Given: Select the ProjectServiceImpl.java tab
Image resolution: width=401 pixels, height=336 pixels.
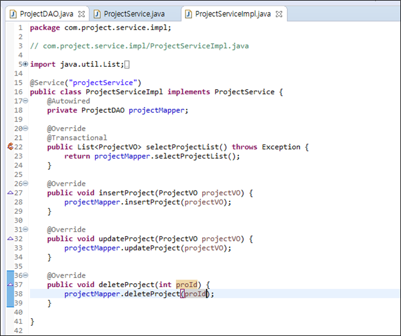Looking at the screenshot, I should pyautogui.click(x=233, y=14).
